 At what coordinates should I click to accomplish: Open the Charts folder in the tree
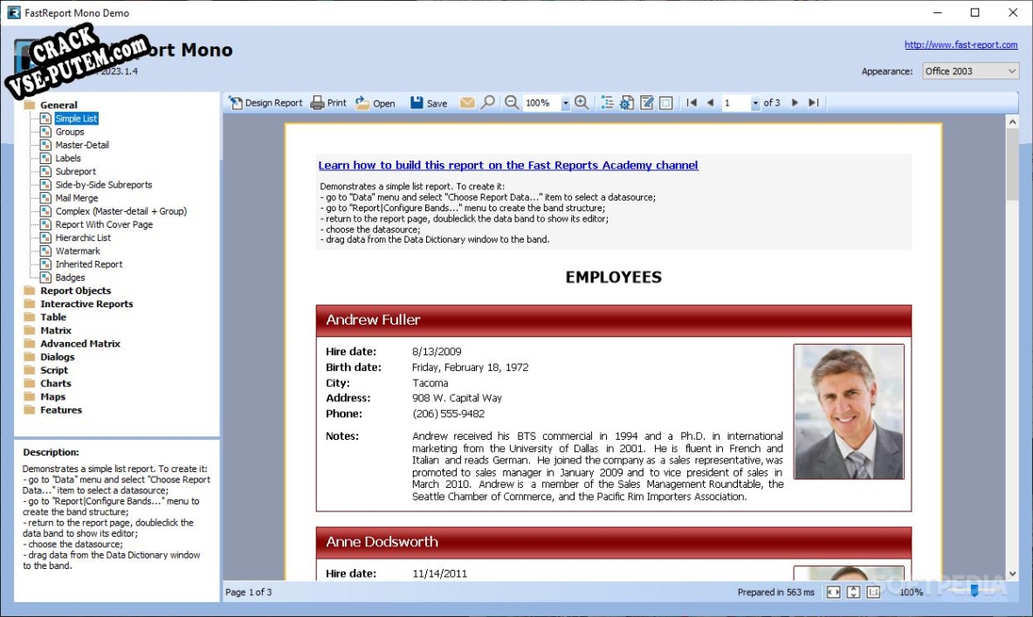tap(55, 383)
